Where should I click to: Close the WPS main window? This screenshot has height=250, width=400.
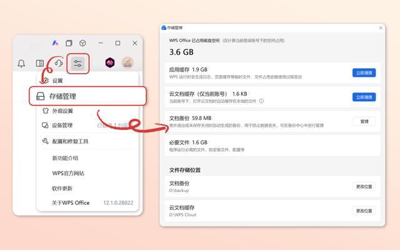135,43
